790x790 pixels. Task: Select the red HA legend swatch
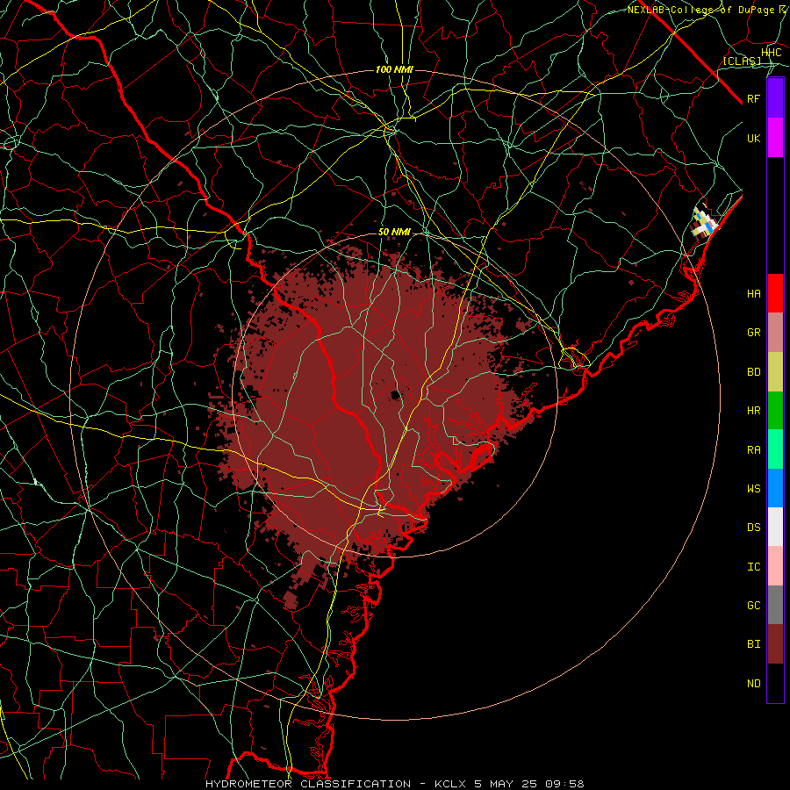(x=775, y=293)
